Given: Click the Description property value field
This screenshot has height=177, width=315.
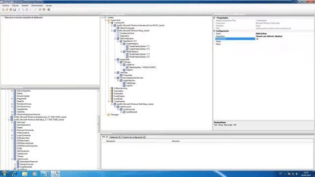Looking at the screenshot, I should (284, 36).
